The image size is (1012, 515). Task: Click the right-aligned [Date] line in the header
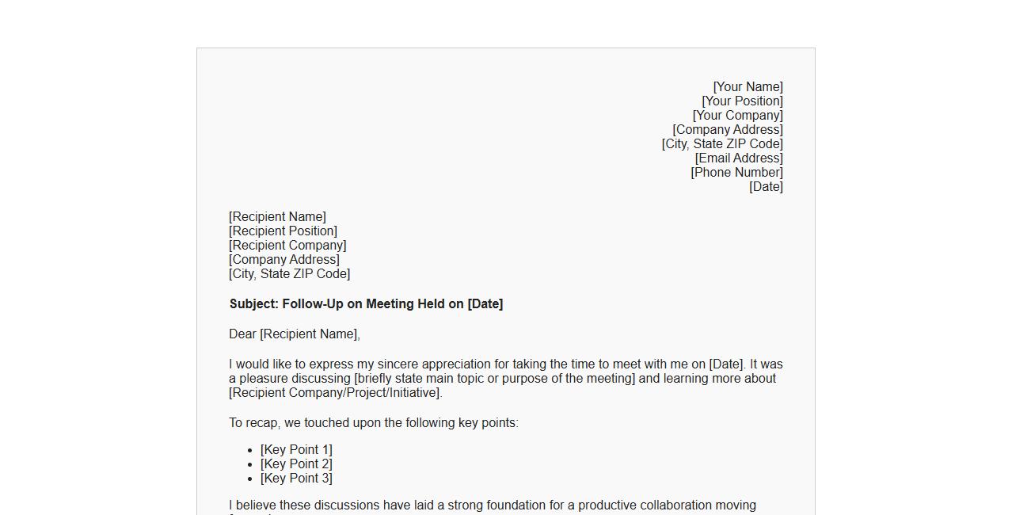[766, 187]
